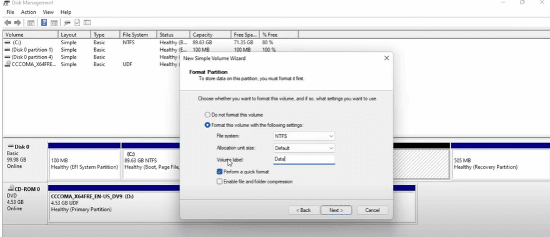Sort by the % Free column header

pos(279,35)
